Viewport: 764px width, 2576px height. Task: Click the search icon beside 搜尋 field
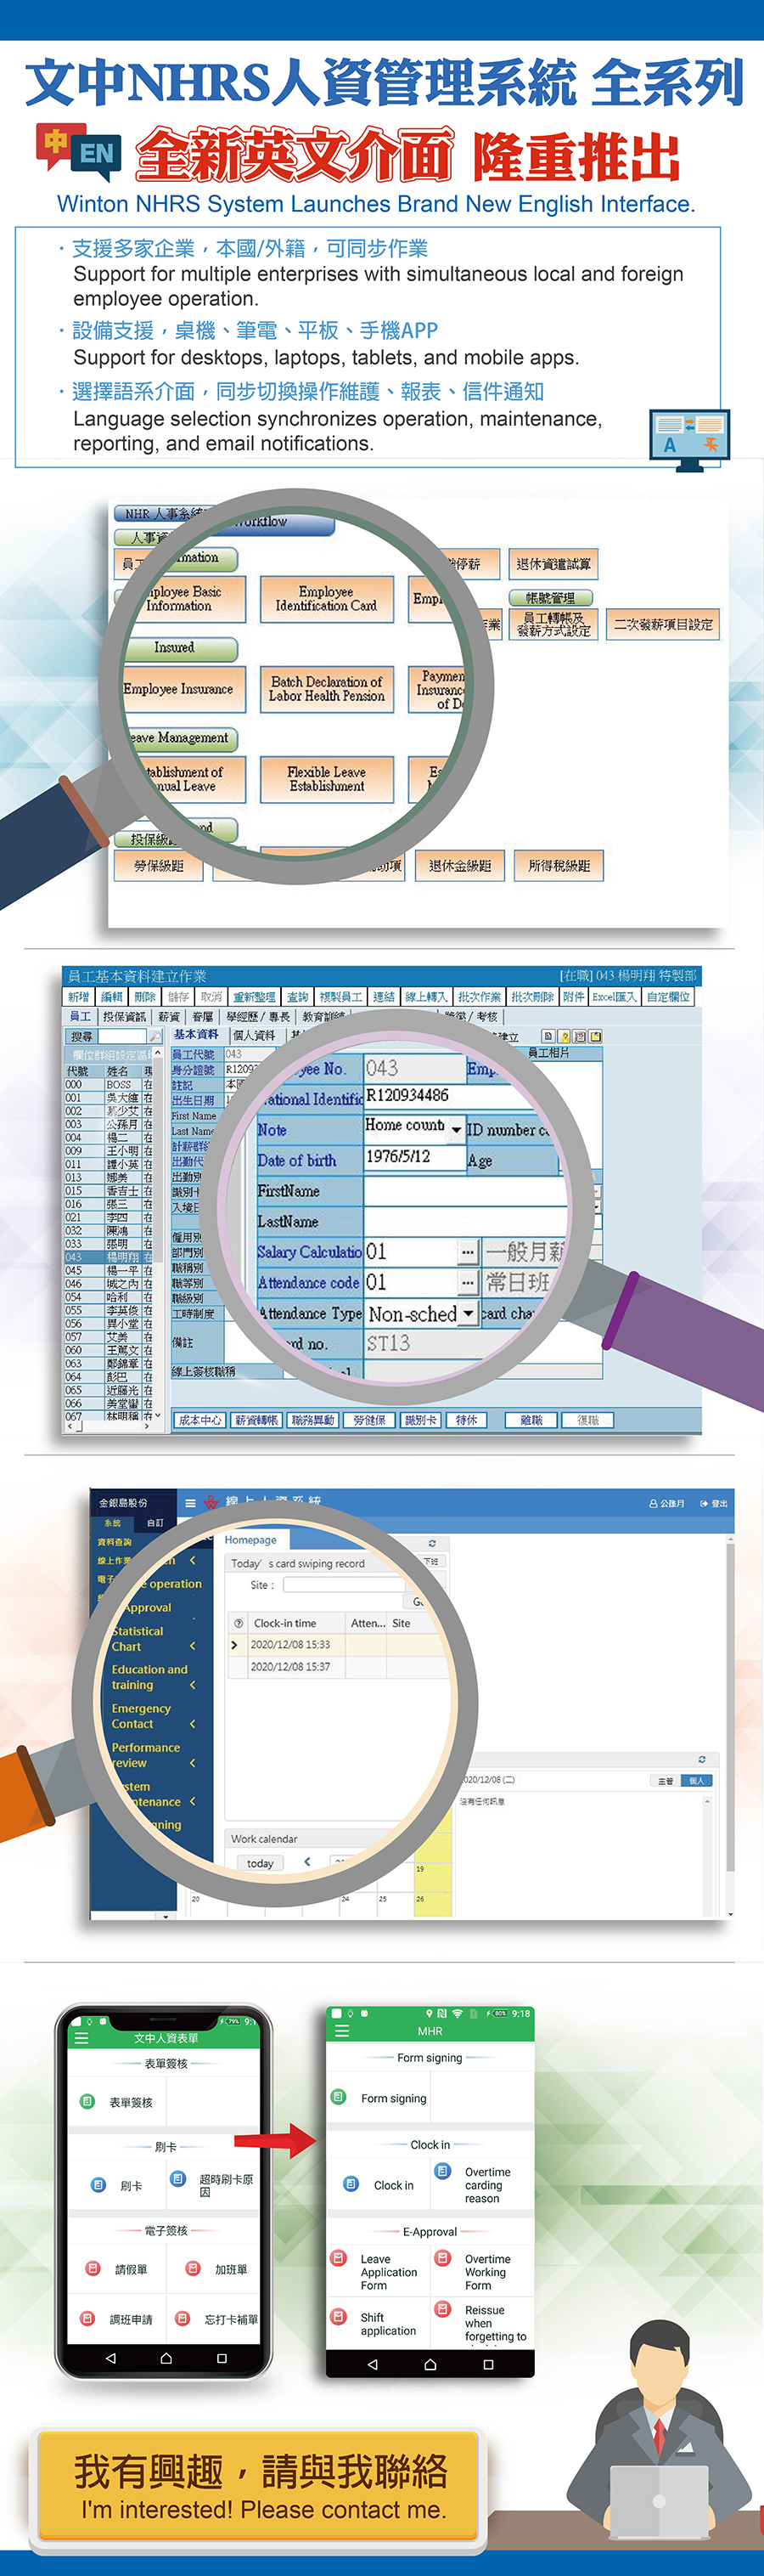(x=154, y=1036)
